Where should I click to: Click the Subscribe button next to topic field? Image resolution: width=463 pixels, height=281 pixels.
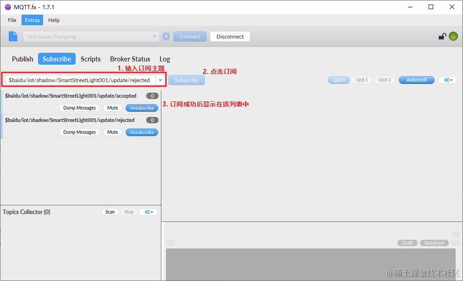click(186, 80)
